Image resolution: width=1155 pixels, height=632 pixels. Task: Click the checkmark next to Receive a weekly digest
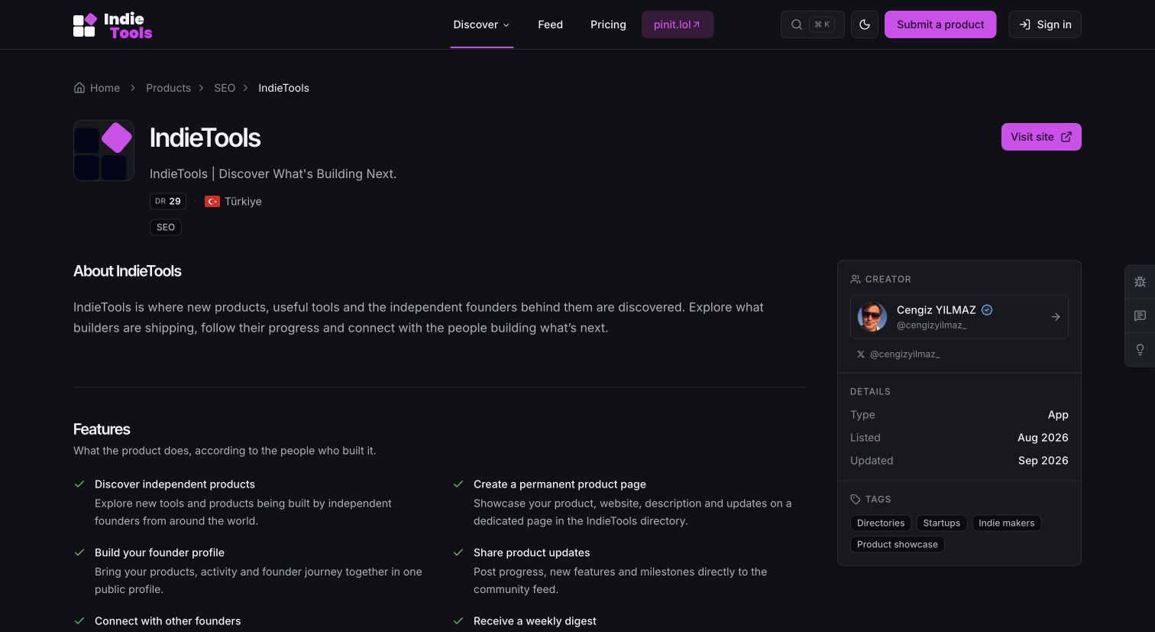click(458, 621)
